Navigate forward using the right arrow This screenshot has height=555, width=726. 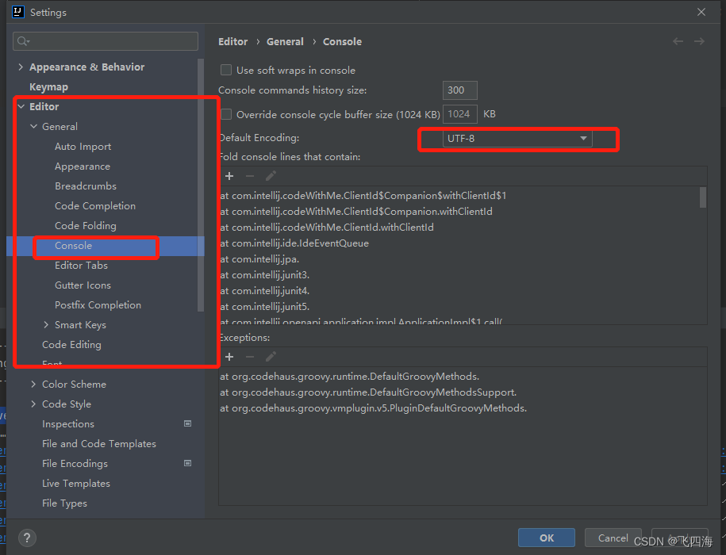click(x=697, y=41)
